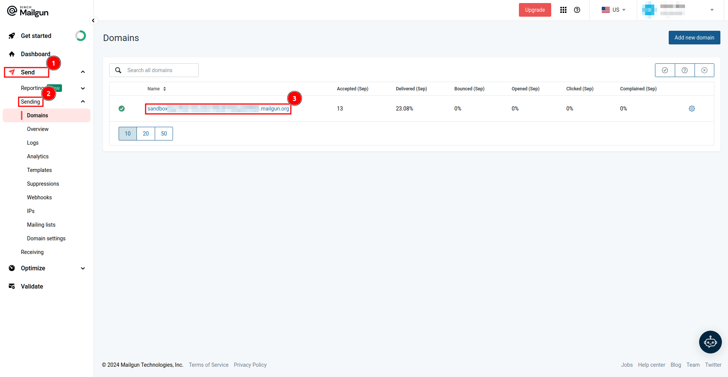Image resolution: width=728 pixels, height=377 pixels.
Task: Open Terms of Service link
Action: pos(209,365)
